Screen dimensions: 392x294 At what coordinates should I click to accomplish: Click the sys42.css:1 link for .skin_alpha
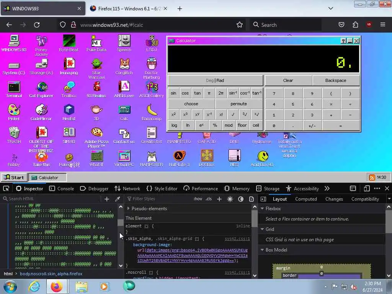pyautogui.click(x=237, y=239)
